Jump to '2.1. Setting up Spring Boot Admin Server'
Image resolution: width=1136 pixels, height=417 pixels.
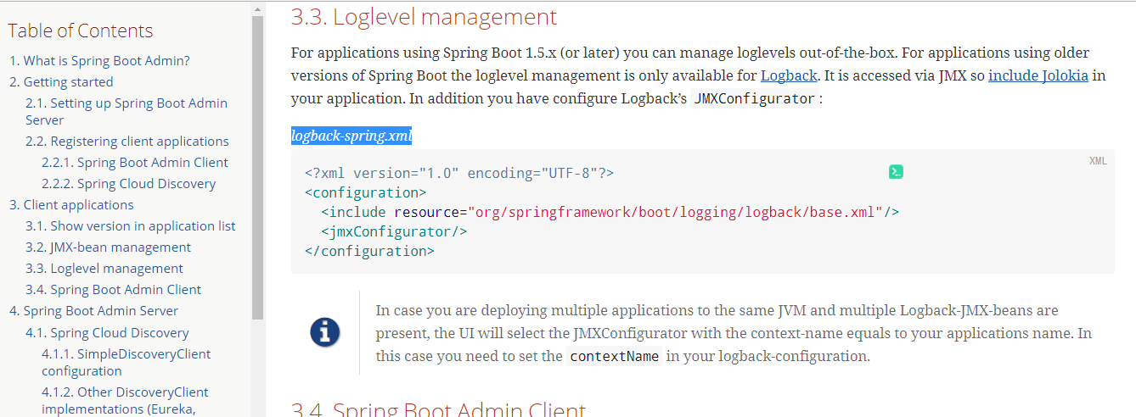click(x=127, y=112)
